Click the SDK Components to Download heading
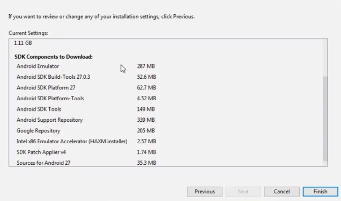341x201 pixels. pos(53,57)
